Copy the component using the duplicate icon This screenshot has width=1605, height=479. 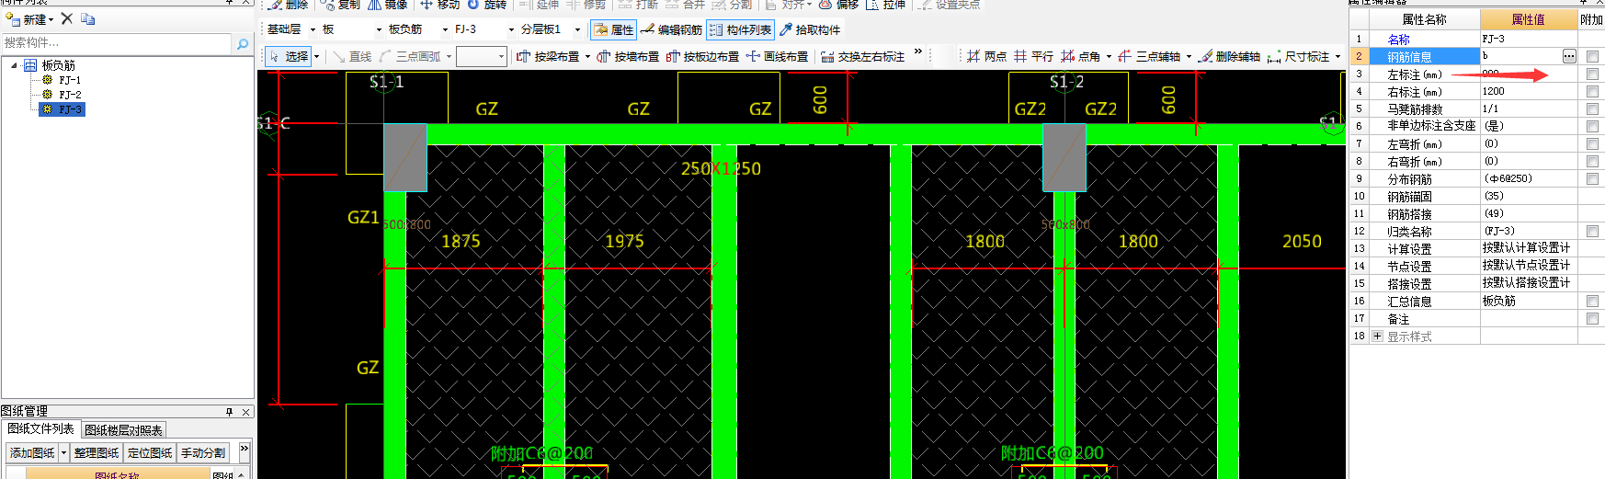[x=88, y=19]
